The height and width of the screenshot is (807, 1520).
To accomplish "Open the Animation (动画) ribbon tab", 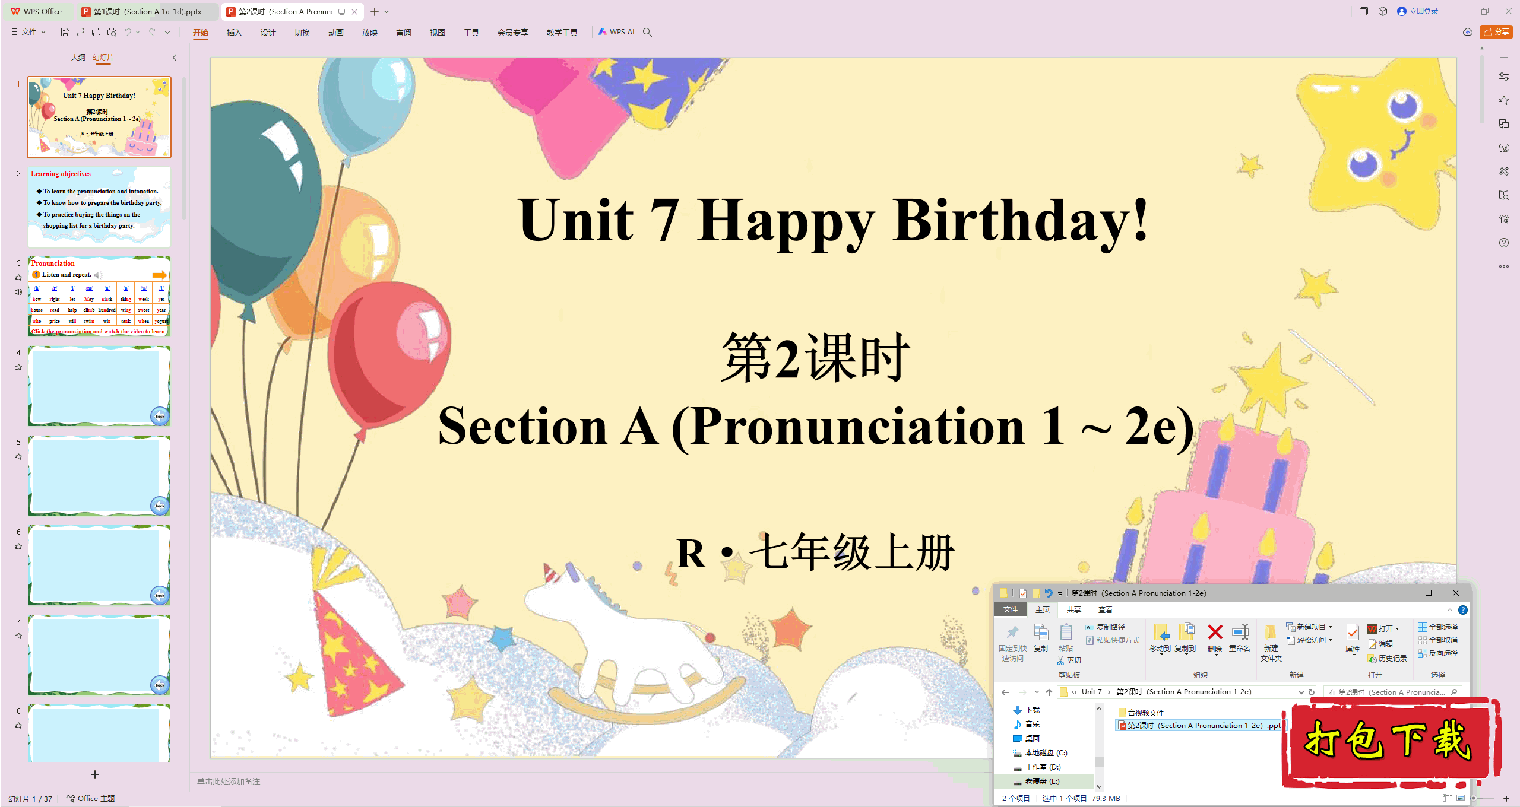I will pyautogui.click(x=336, y=33).
